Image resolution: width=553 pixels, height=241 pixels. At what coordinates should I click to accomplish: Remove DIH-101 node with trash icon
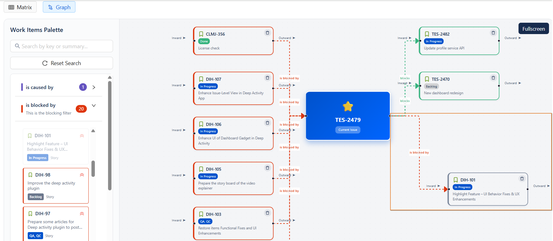(522, 179)
